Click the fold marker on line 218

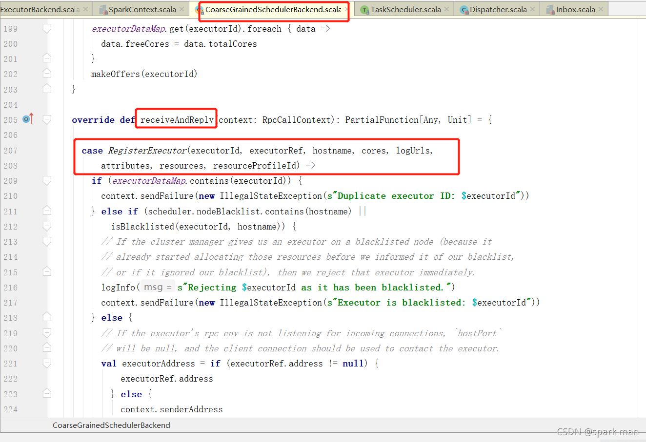47,317
